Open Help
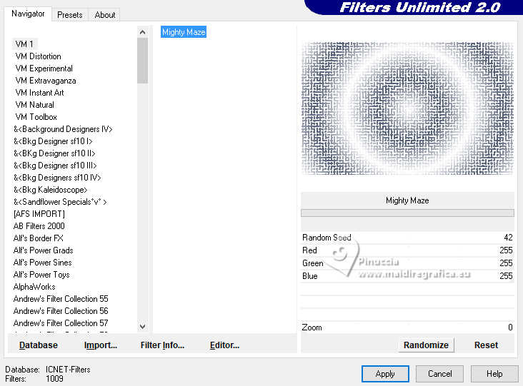The width and height of the screenshot is (523, 386). tap(494, 374)
